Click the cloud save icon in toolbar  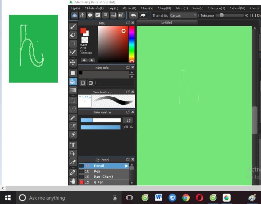coord(74,16)
